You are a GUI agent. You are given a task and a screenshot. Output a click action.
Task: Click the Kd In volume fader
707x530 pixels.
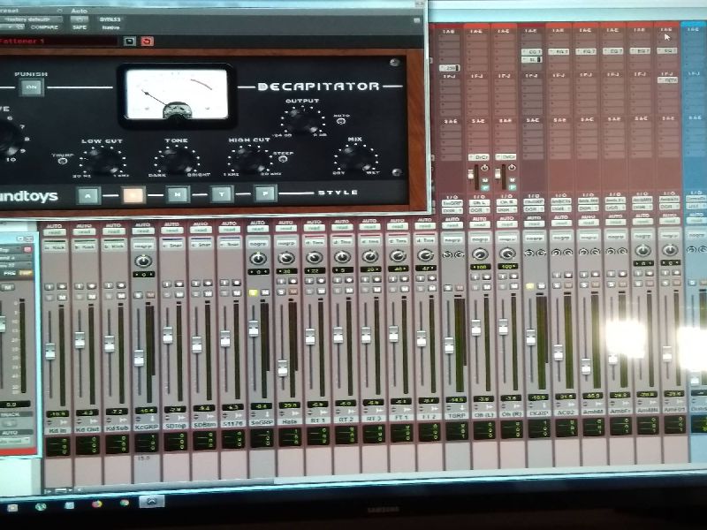click(50, 351)
